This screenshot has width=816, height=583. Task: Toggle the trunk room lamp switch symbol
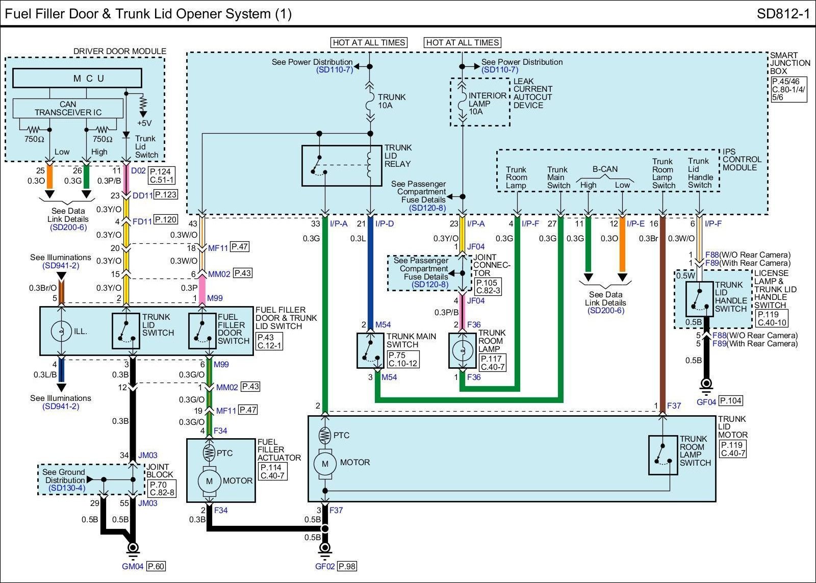pos(662,454)
